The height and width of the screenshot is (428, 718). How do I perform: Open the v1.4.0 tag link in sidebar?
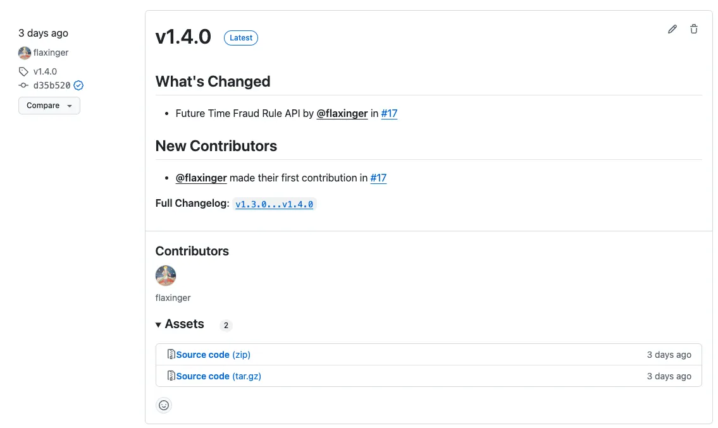click(x=45, y=71)
